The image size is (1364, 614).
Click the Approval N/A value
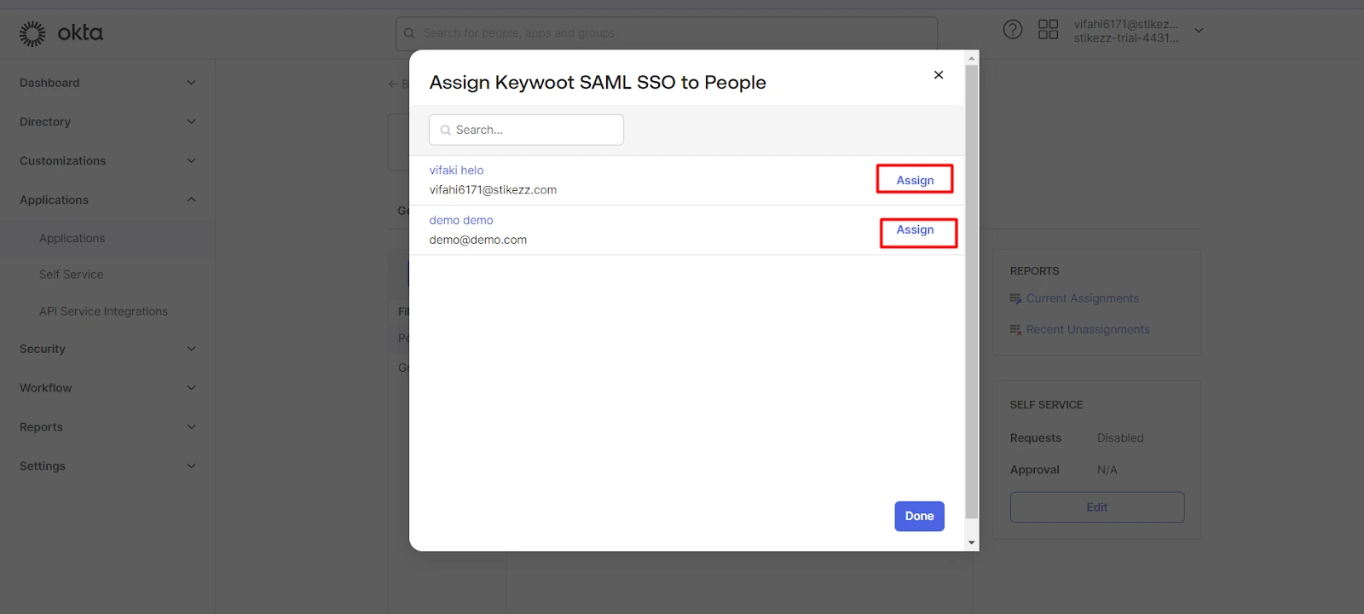[1107, 470]
